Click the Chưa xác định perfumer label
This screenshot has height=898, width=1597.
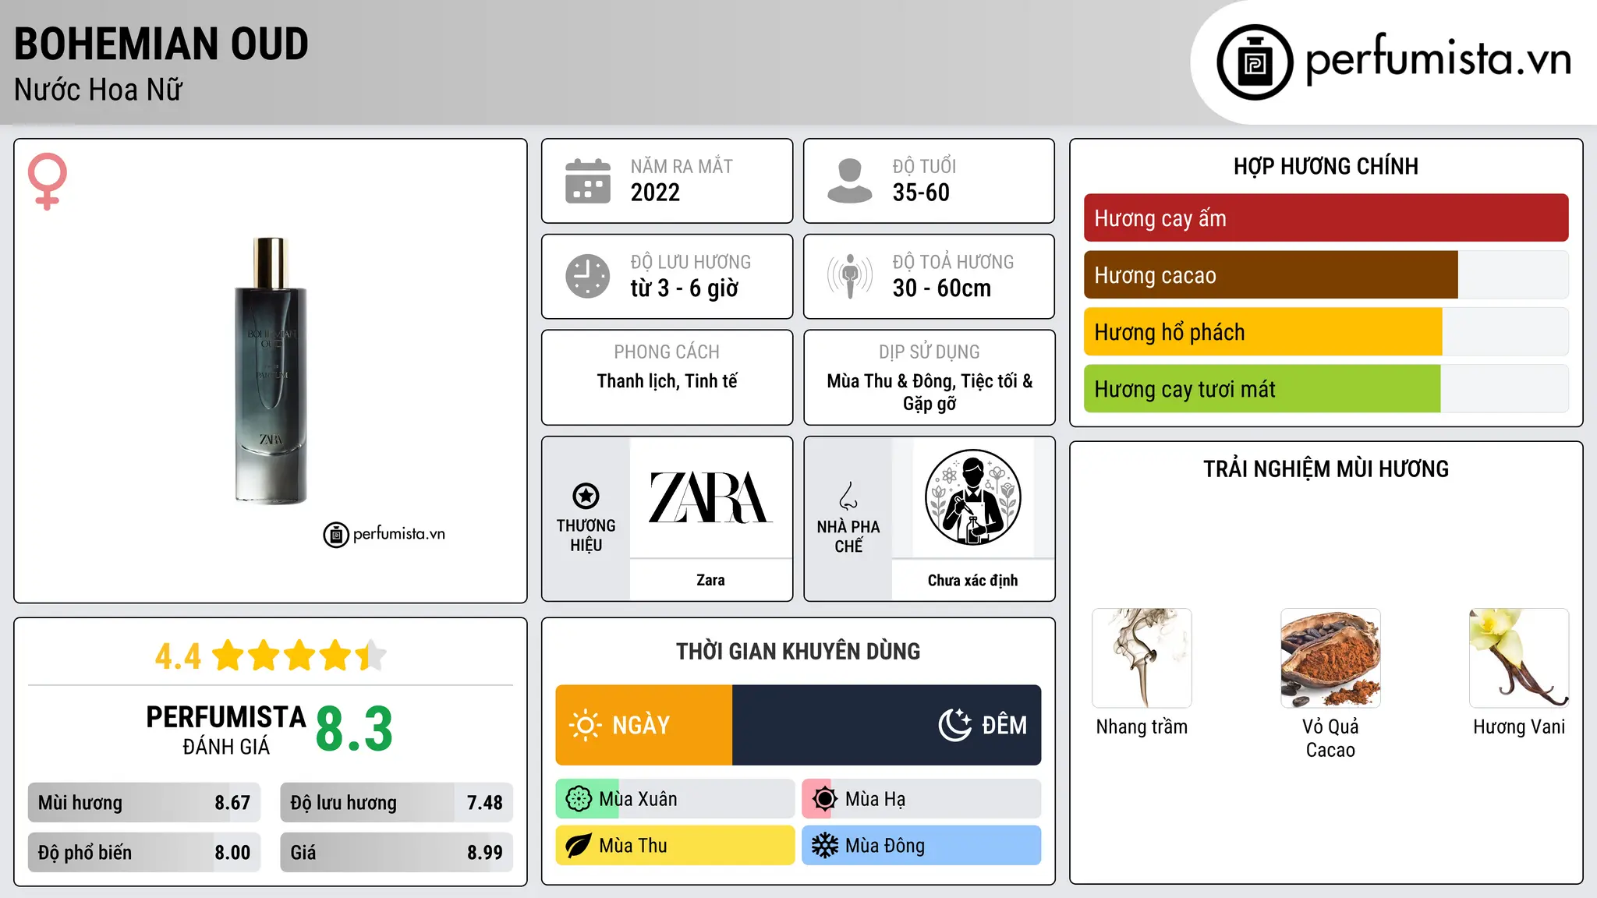tap(973, 580)
